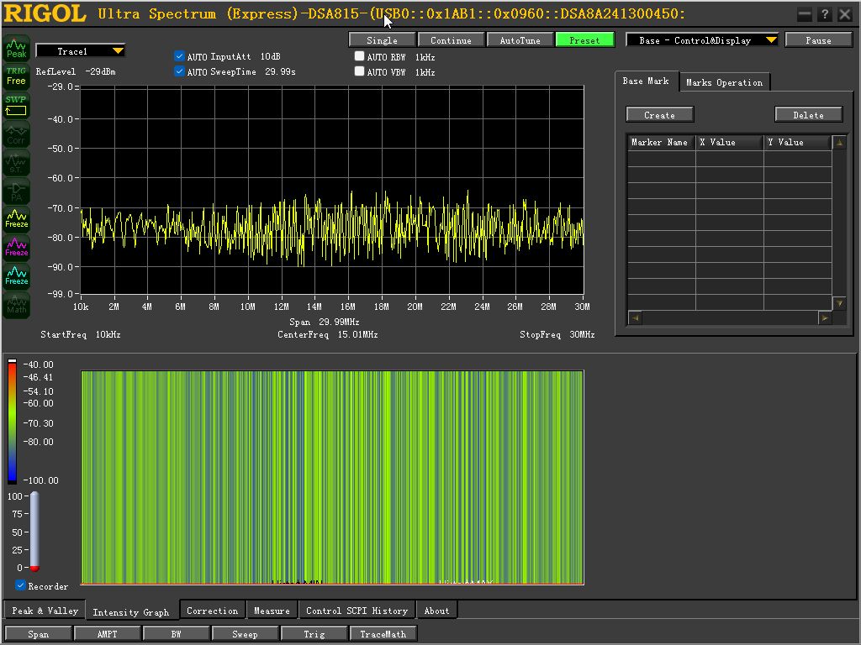Screen dimensions: 861x645
Task: Click the intensity color scale bar
Action: tap(12, 422)
